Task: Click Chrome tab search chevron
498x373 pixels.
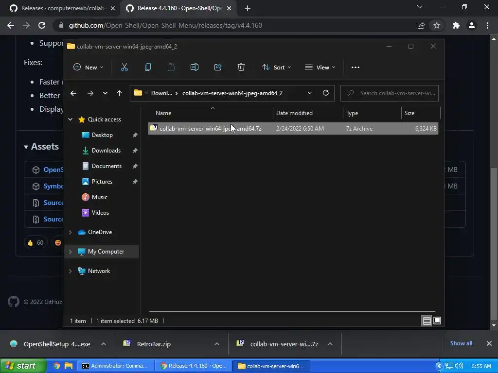Action: 420,7
